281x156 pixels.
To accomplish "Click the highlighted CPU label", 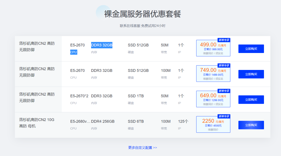I will (74, 52).
